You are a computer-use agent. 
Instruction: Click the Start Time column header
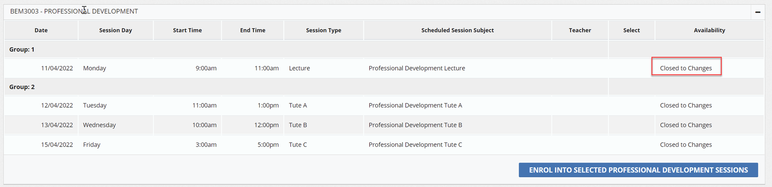pyautogui.click(x=187, y=30)
